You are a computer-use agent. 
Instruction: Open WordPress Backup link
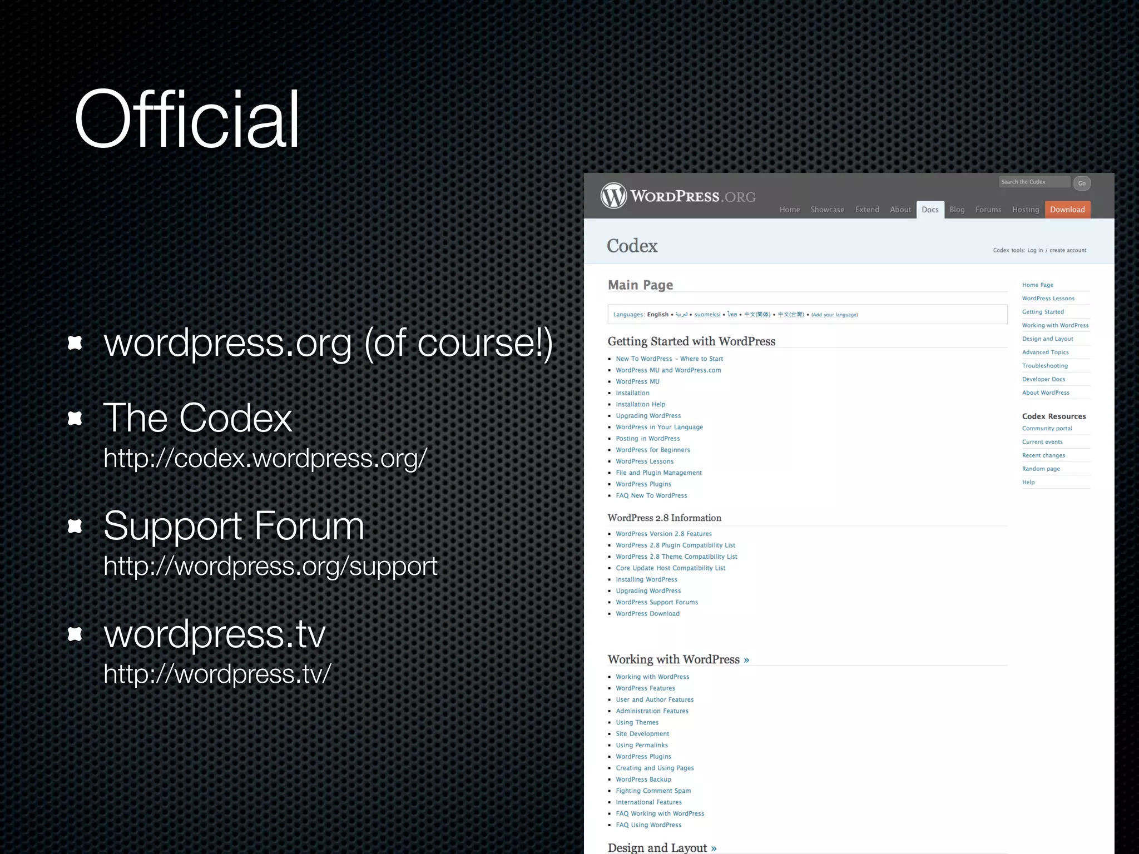click(643, 779)
